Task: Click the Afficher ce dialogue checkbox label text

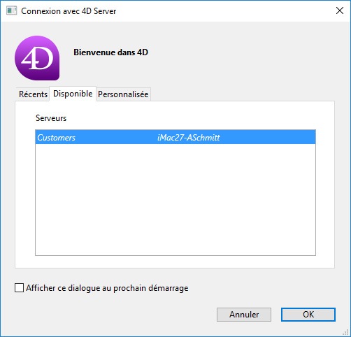Action: click(107, 288)
